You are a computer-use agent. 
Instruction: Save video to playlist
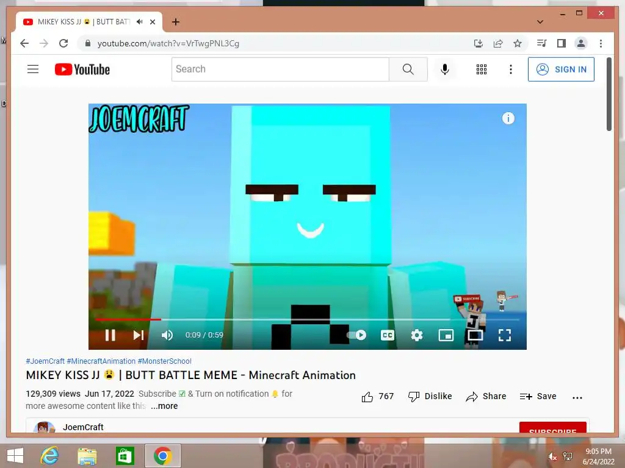(x=538, y=396)
